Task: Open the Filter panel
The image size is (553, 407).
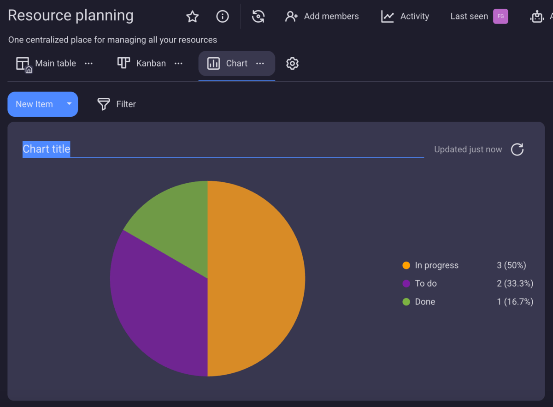Action: (116, 104)
